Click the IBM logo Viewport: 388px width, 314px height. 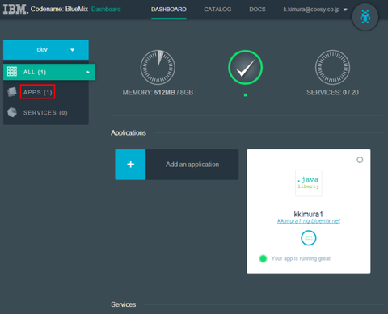pos(15,10)
